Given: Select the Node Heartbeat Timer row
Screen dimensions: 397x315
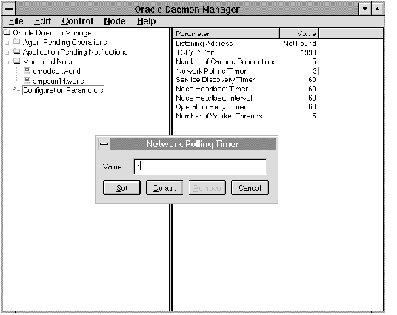Looking at the screenshot, I should click(x=246, y=89).
